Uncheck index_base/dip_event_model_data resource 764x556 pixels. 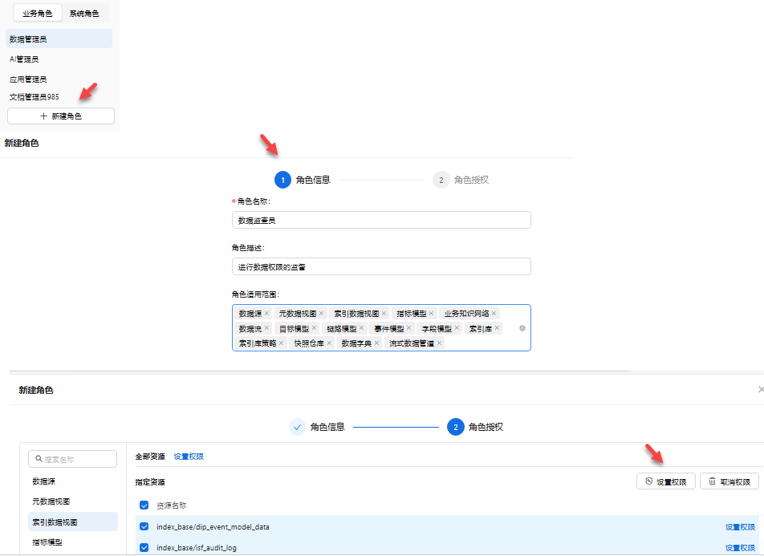[144, 527]
